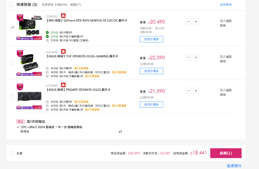Toggle the 快速到貨 group checkbox
259x169 pixels.
click(12, 4)
